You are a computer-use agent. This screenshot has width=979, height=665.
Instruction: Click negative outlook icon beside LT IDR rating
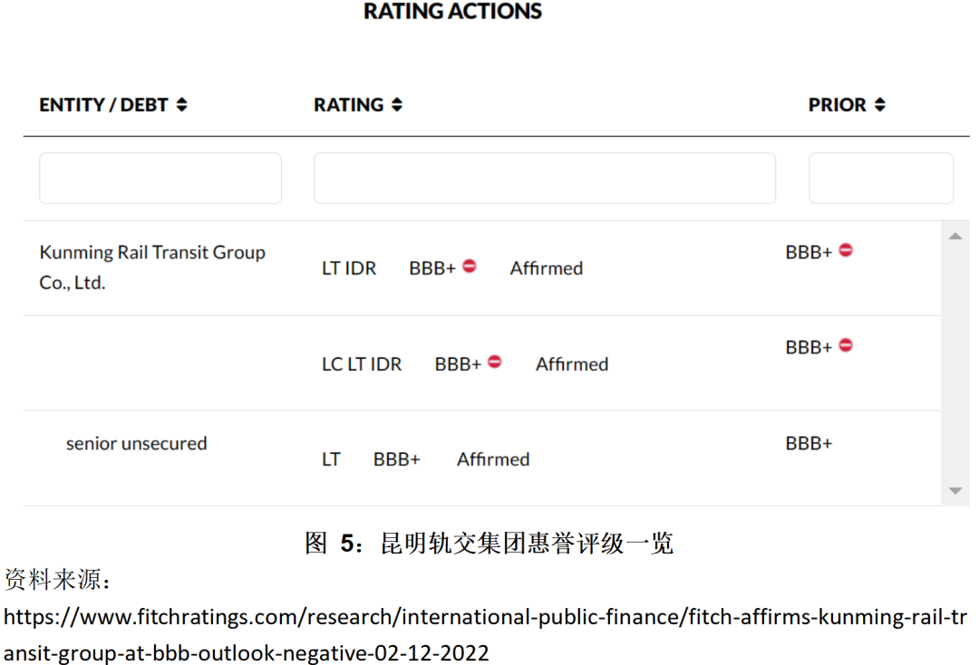point(470,266)
